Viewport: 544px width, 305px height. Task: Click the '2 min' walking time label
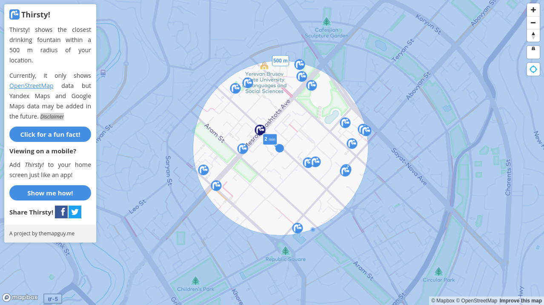tap(270, 139)
